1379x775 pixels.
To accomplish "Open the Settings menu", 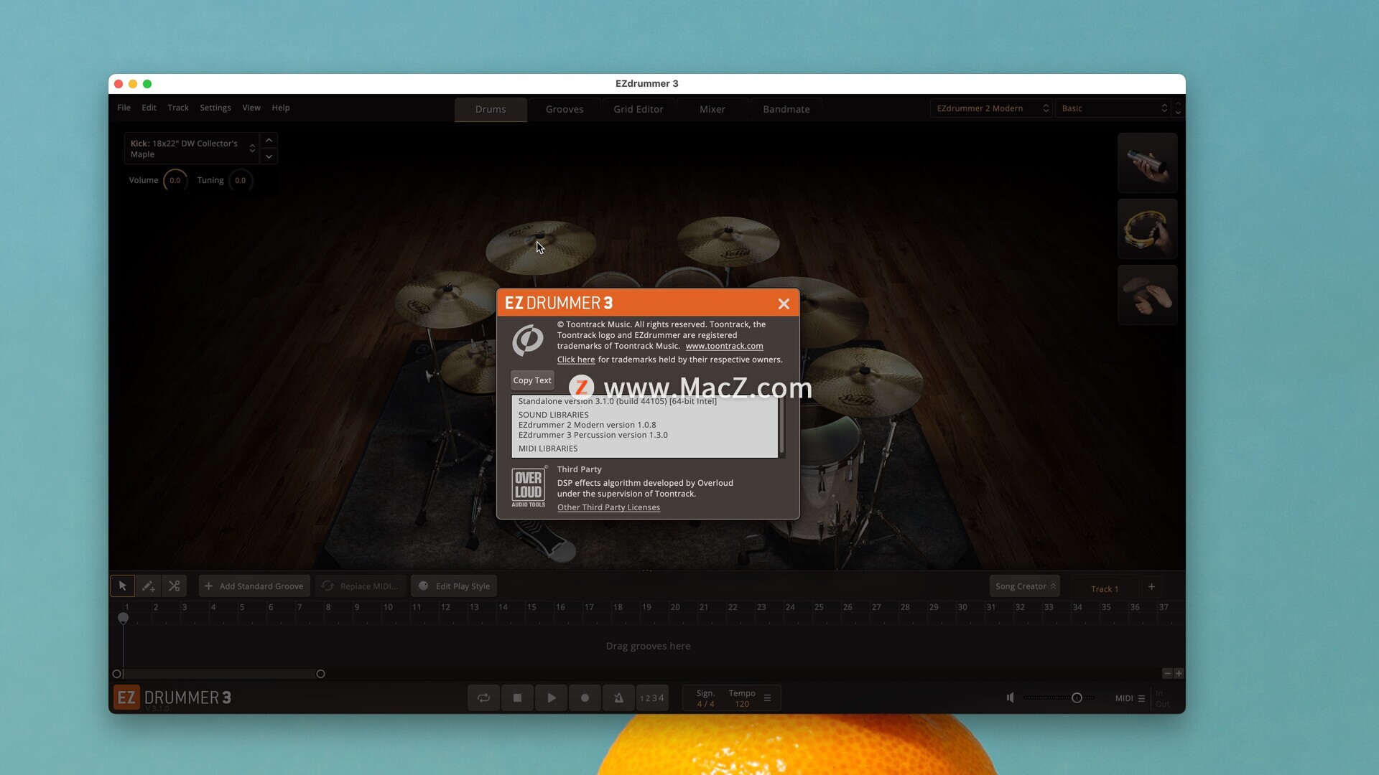I will click(x=215, y=108).
